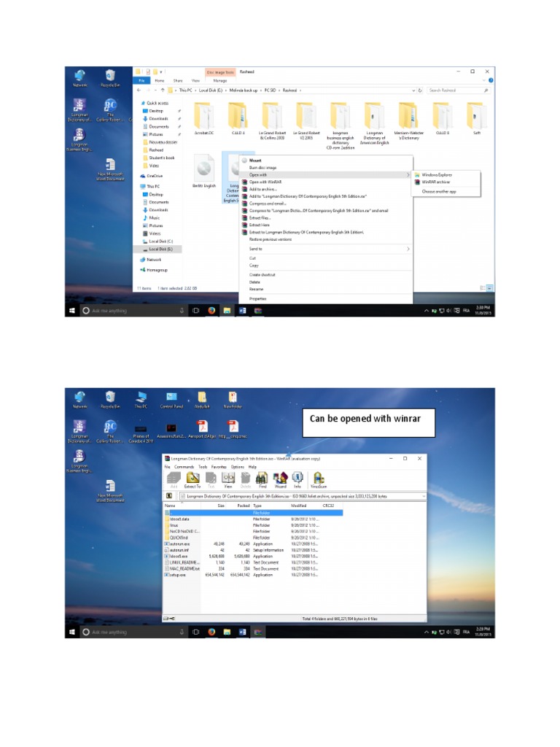The height and width of the screenshot is (747, 560).
Task: Open OneDrive in the navigation pane
Action: coord(155,176)
